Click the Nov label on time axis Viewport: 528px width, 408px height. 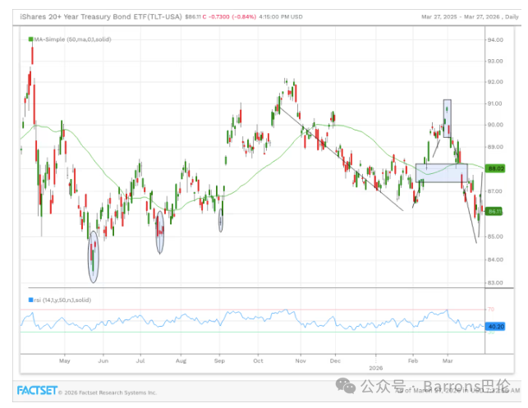tap(301, 361)
